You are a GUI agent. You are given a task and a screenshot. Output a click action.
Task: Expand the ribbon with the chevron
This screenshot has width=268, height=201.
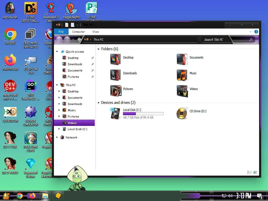pyautogui.click(x=250, y=32)
